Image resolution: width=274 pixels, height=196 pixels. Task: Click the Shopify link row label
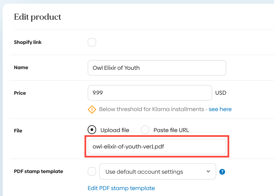tap(28, 42)
